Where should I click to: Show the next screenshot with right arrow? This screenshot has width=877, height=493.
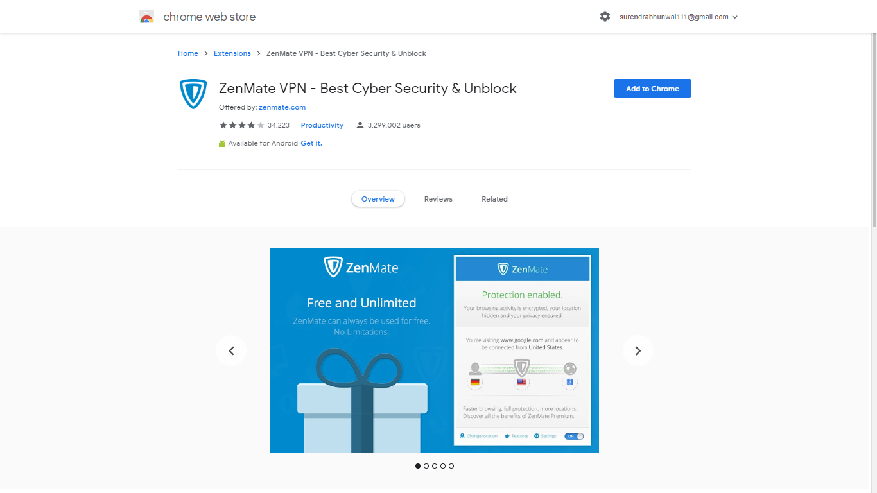[x=638, y=350]
